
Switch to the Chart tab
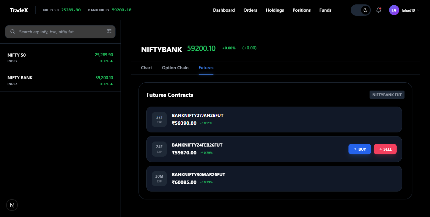(x=146, y=68)
